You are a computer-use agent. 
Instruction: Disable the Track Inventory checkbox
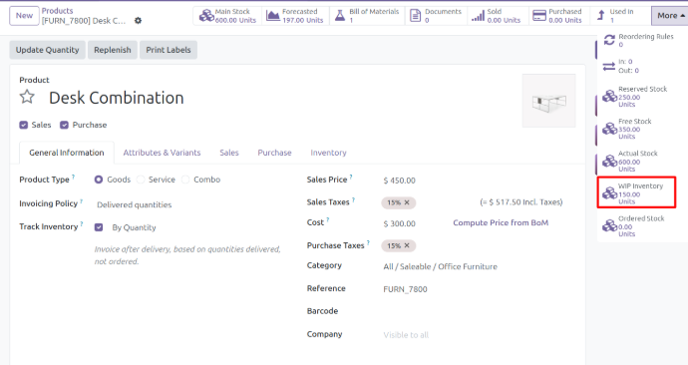pos(99,227)
